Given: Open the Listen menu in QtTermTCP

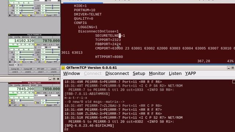Looking at the screenshot, I should pos(175,73).
